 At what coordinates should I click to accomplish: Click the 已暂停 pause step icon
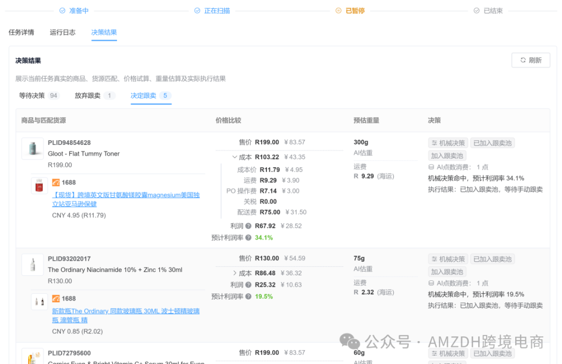(338, 11)
